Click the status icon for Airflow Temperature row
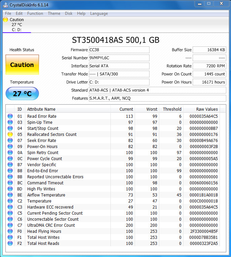The width and height of the screenshot is (231, 257). (x=10, y=195)
